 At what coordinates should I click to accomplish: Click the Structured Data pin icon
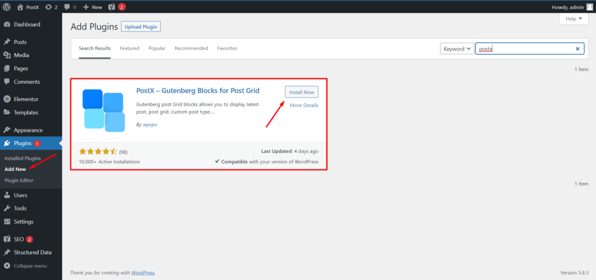[7, 253]
